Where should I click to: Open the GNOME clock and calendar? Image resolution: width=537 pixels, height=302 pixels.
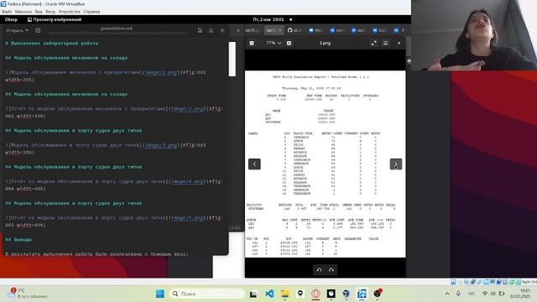pyautogui.click(x=268, y=19)
